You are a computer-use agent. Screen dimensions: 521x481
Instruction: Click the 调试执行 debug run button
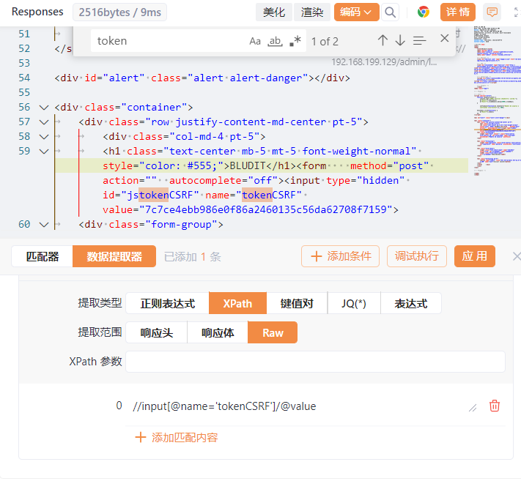point(417,256)
